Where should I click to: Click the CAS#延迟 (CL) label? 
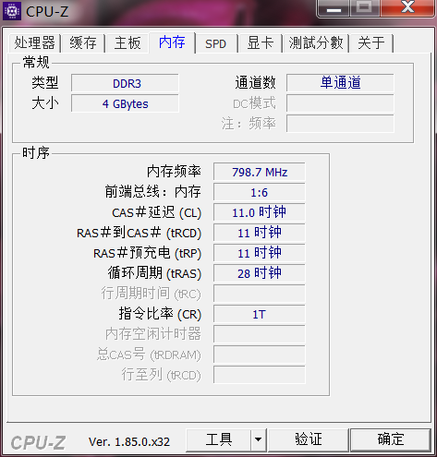(156, 212)
